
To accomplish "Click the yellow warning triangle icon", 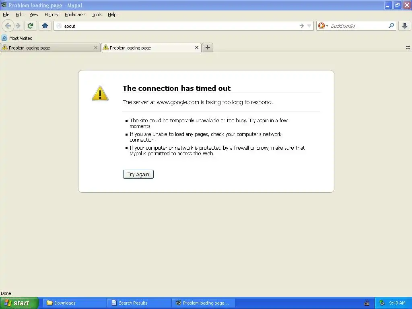I will pyautogui.click(x=100, y=93).
